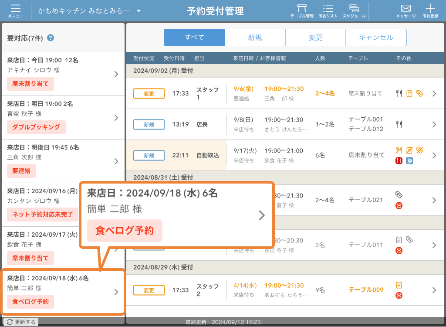Click the ネット予約対応未完了 badge
Image resolution: width=446 pixels, height=327 pixels.
(42, 215)
